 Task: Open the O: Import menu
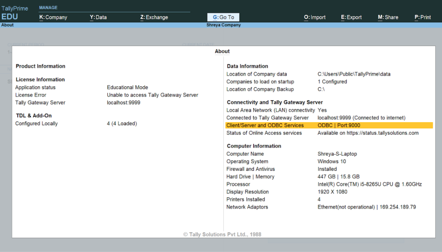click(315, 17)
